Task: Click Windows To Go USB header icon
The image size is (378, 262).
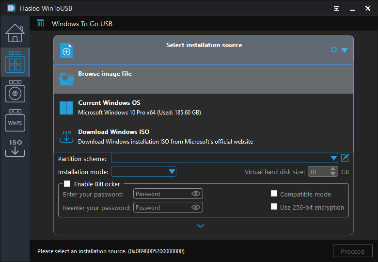Action: pos(40,24)
